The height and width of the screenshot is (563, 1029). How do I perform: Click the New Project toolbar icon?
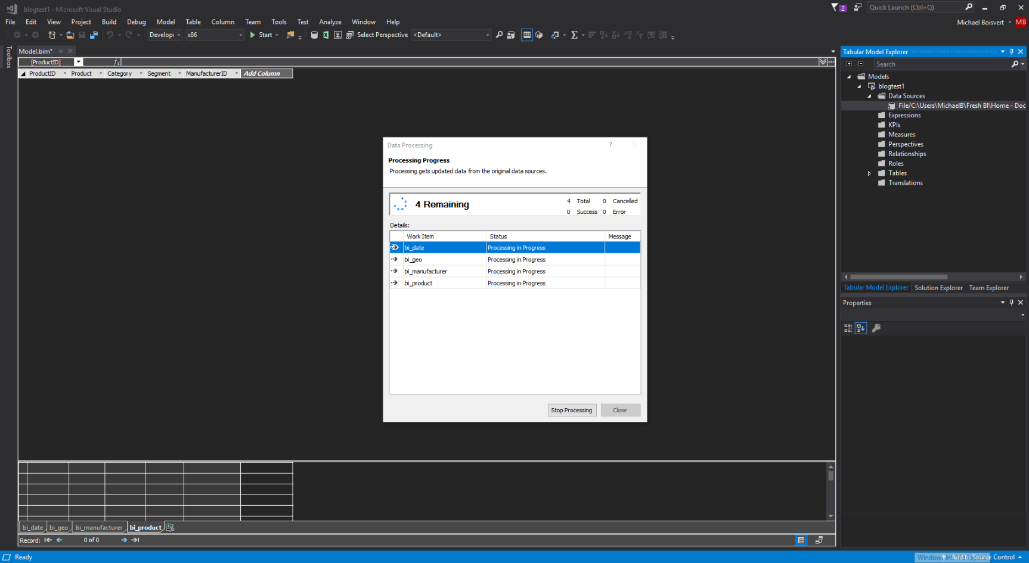pos(52,35)
